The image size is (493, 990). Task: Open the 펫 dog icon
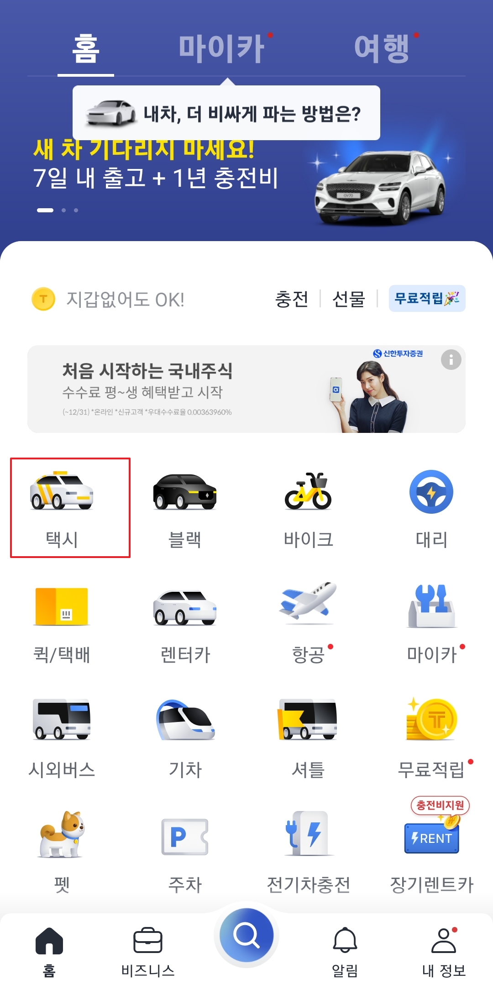[x=62, y=834]
